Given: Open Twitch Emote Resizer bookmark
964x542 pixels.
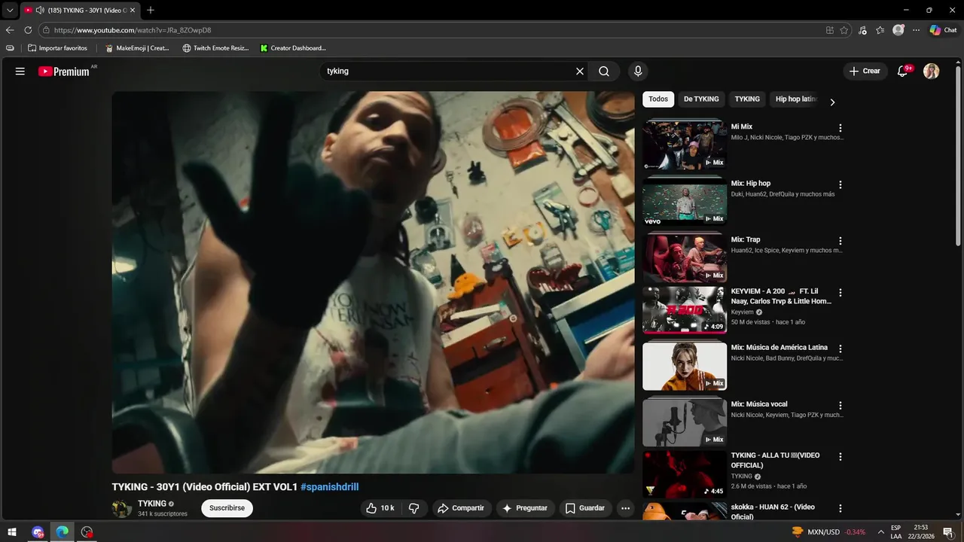Looking at the screenshot, I should pyautogui.click(x=215, y=48).
